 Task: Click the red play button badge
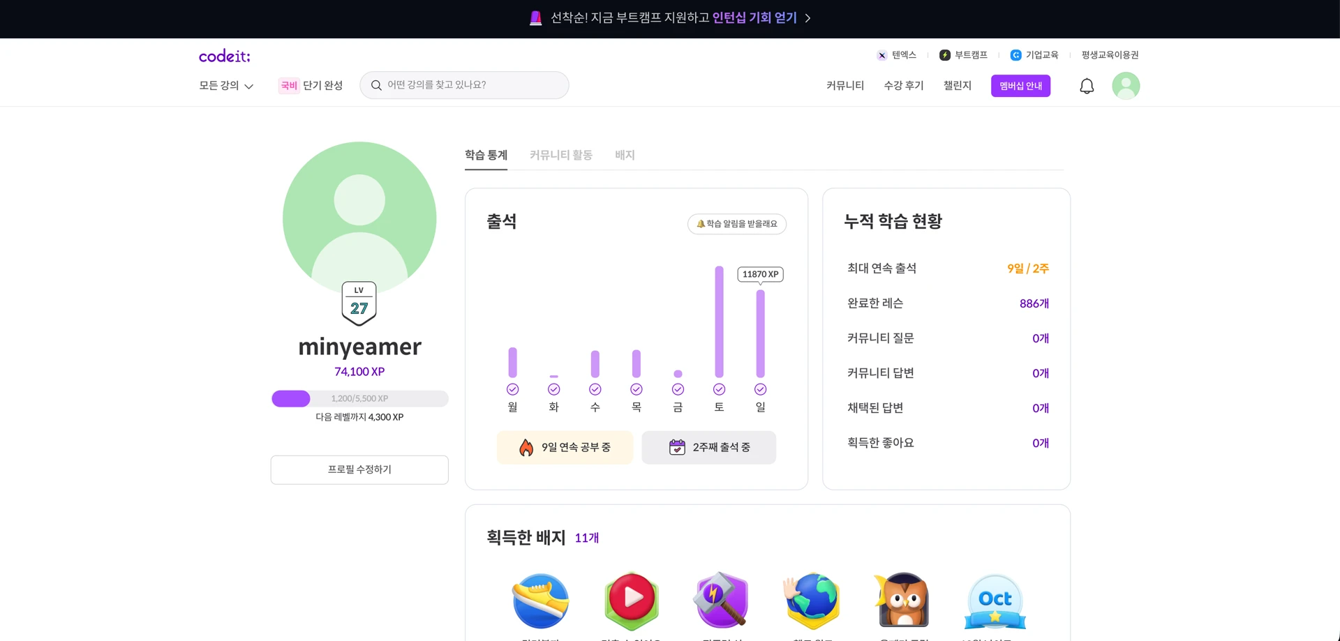(632, 601)
